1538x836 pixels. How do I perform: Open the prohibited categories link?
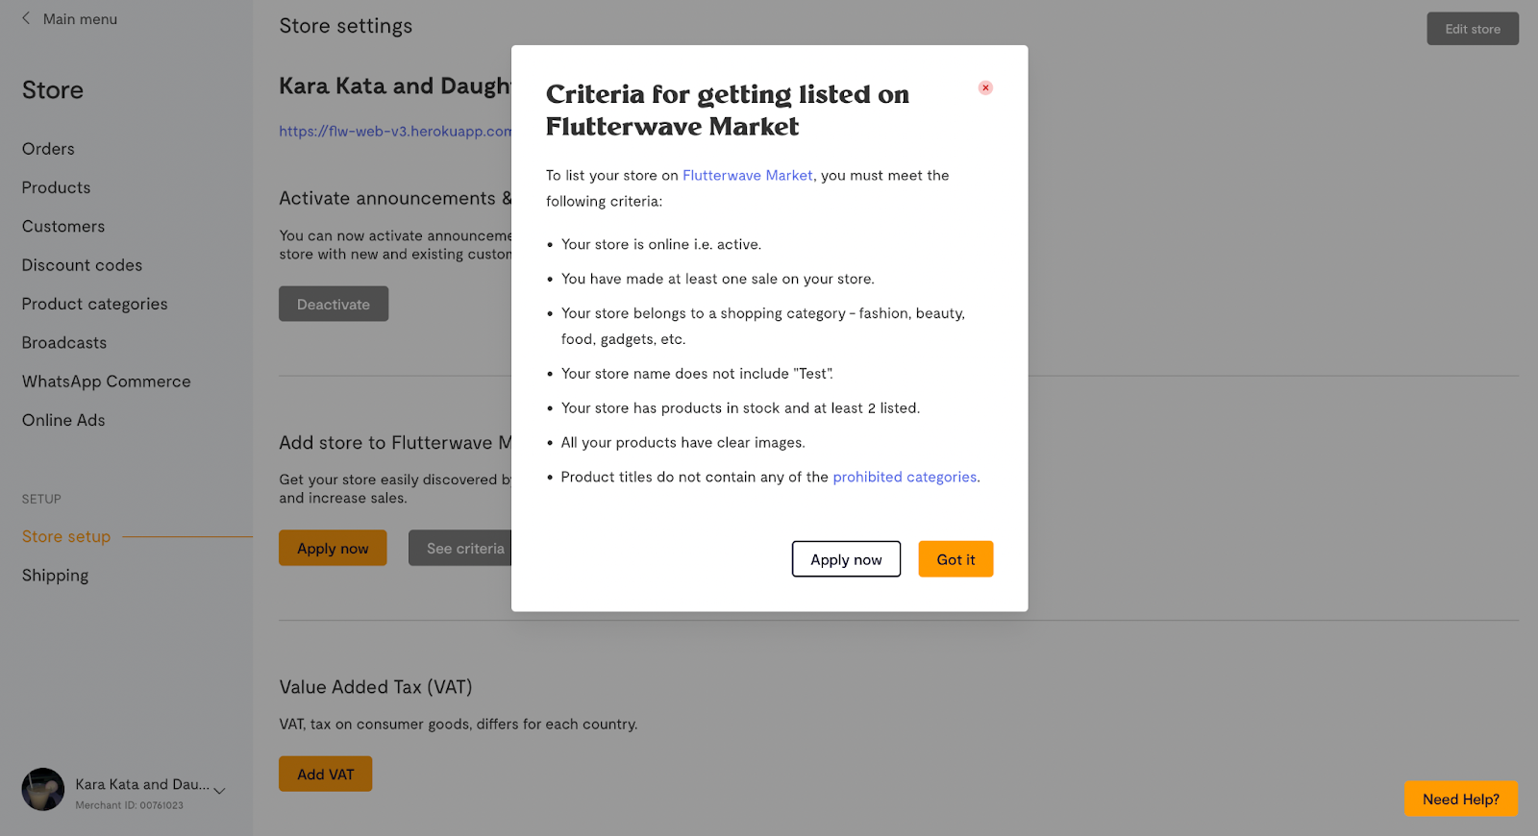click(x=905, y=477)
